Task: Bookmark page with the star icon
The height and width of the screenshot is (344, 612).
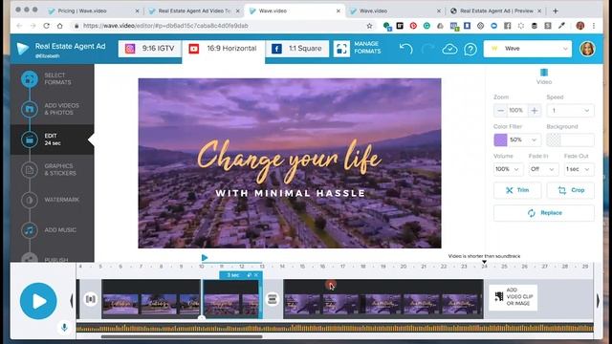Action: [369, 26]
